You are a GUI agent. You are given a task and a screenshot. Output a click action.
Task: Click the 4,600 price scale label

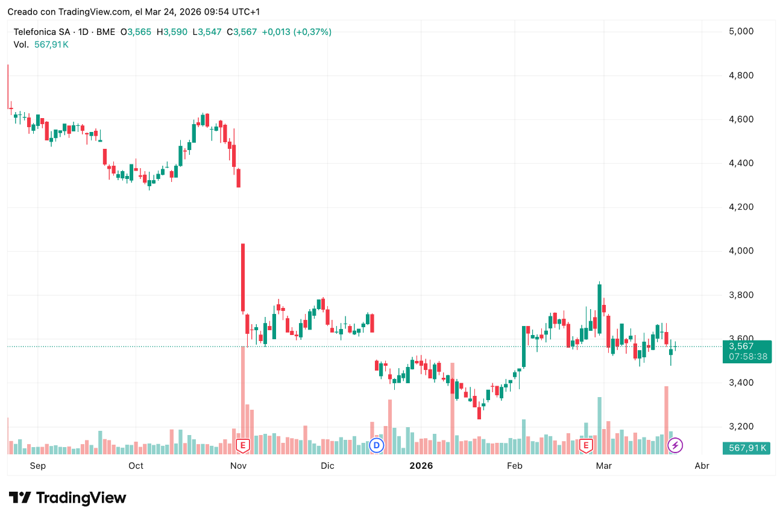[x=741, y=119]
